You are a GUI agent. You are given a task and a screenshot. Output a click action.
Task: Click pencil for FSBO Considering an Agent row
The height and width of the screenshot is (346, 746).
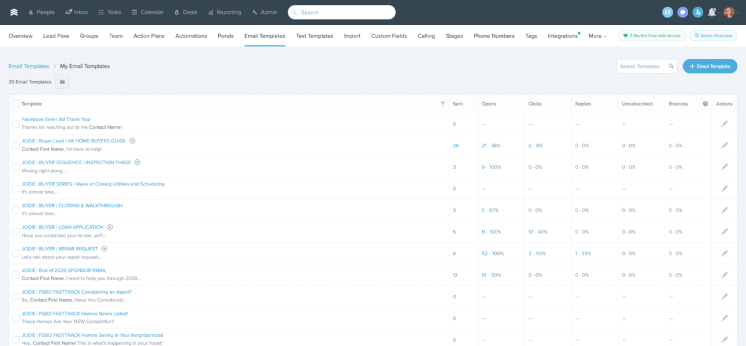[724, 296]
